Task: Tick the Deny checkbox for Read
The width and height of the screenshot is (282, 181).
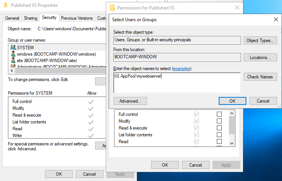Action: click(219, 142)
